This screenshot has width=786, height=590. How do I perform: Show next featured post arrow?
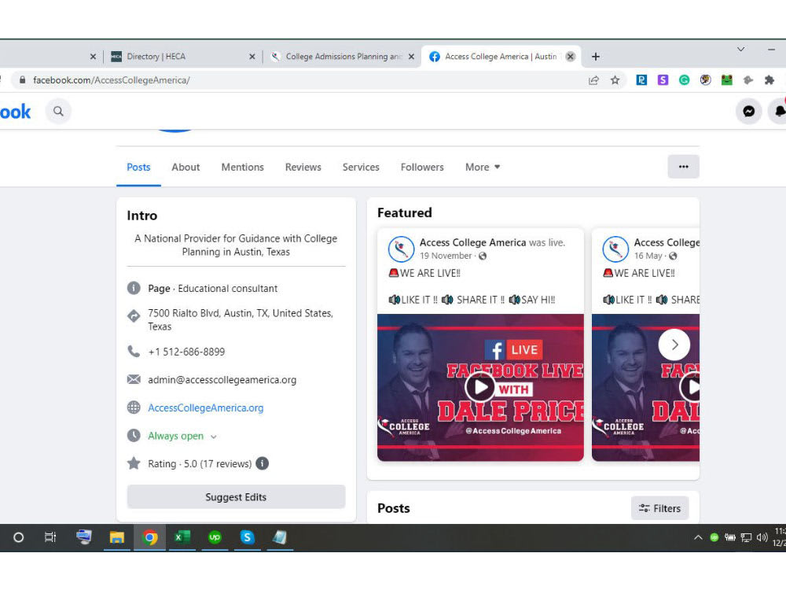[x=674, y=345]
